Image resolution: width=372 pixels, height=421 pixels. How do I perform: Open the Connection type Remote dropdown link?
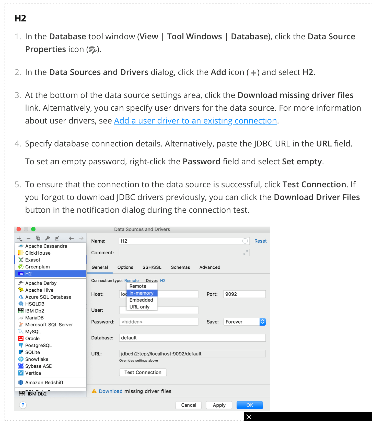pos(131,280)
